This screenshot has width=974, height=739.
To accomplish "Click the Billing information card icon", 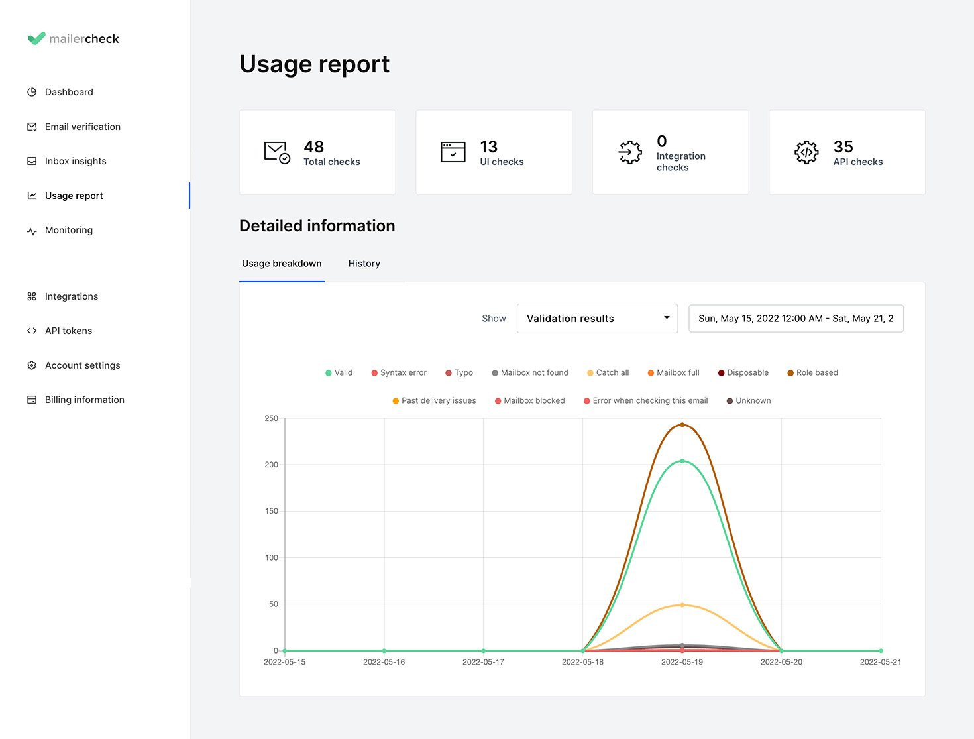I will pos(32,400).
